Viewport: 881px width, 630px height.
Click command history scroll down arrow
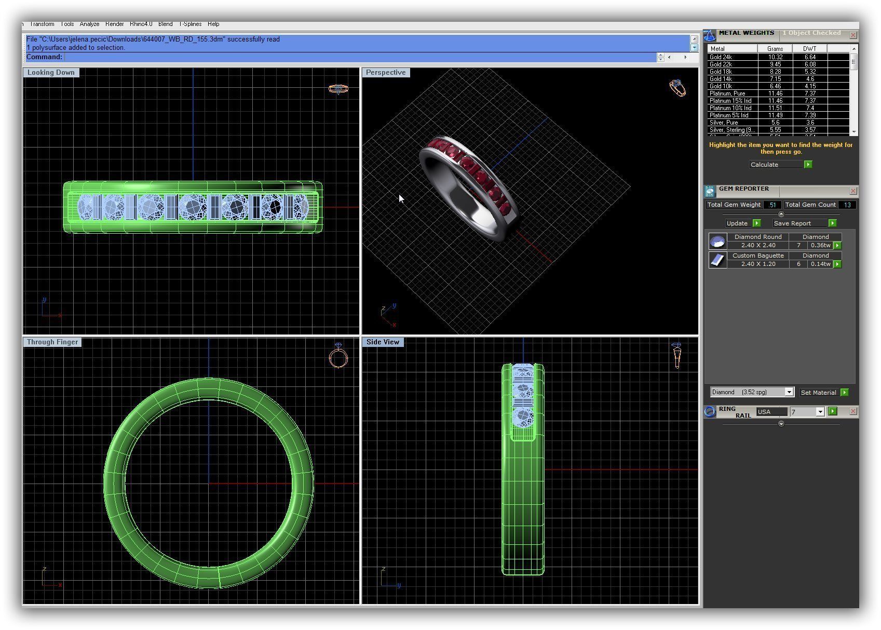[694, 47]
